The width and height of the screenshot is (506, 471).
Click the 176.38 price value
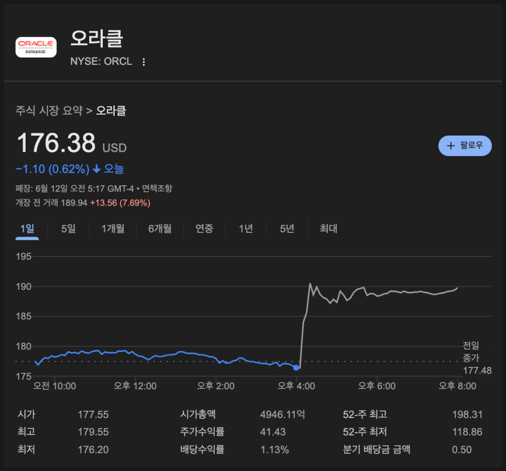pos(56,143)
